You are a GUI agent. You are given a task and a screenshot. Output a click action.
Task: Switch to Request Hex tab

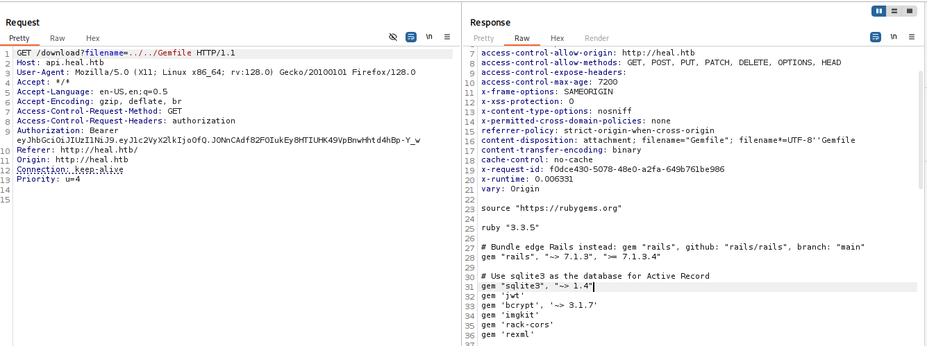pos(93,38)
